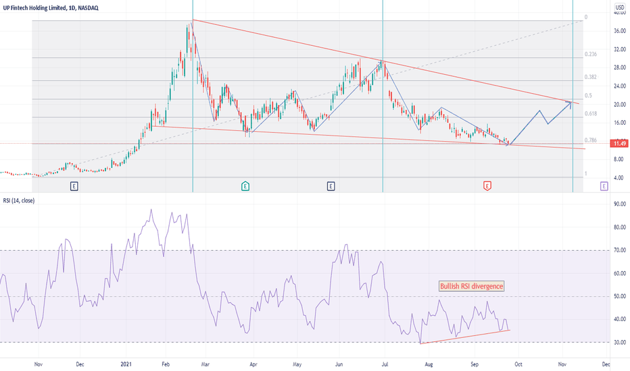Select the 0.618 Fibonacci level label

591,113
